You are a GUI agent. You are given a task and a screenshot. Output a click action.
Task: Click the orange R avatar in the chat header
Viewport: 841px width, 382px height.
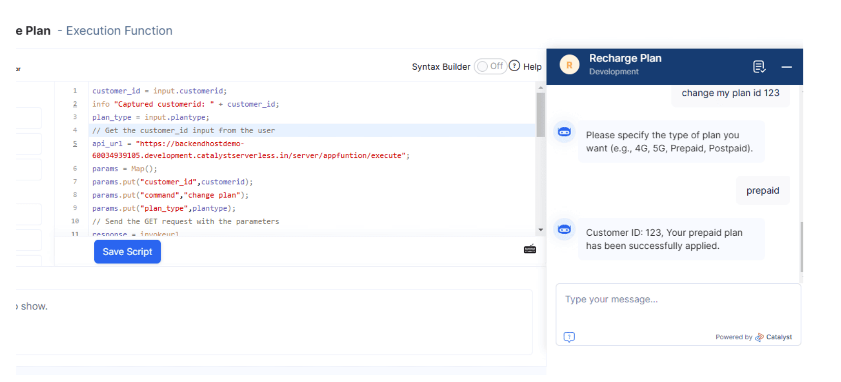click(x=569, y=65)
